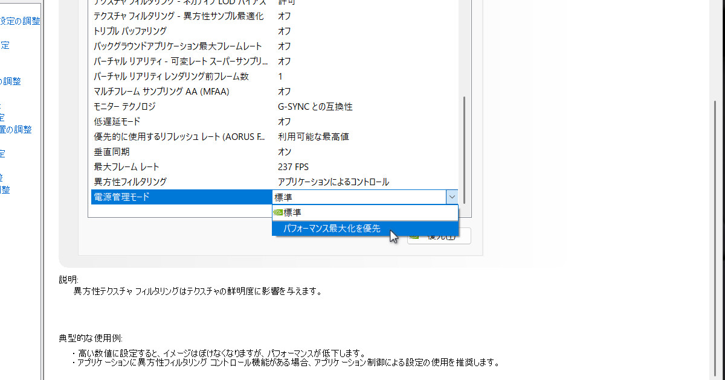Click NVIDIA logo icon beside 標準 option
The height and width of the screenshot is (380, 725).
click(279, 212)
